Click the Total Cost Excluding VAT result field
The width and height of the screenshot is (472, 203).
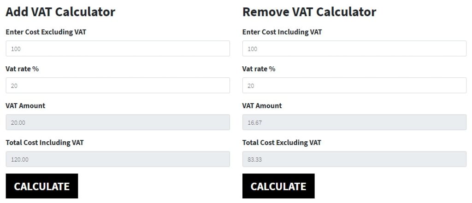354,159
